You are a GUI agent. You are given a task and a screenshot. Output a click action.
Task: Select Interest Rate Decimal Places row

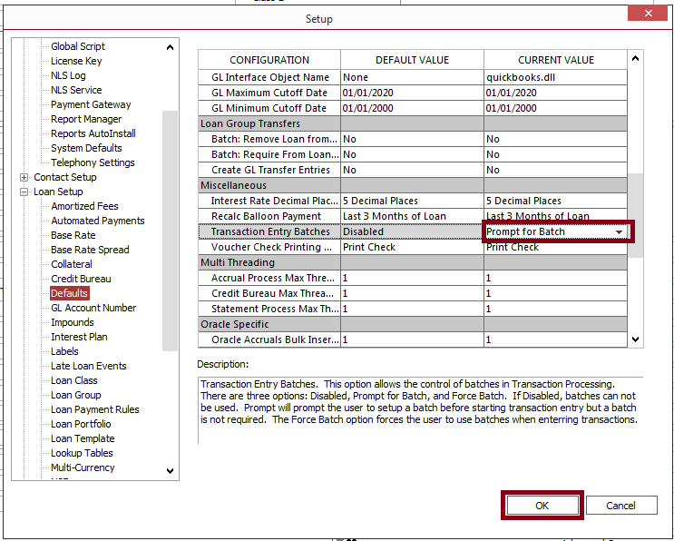click(413, 201)
